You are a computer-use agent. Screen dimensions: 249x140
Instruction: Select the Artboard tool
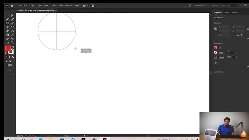click(x=7, y=42)
